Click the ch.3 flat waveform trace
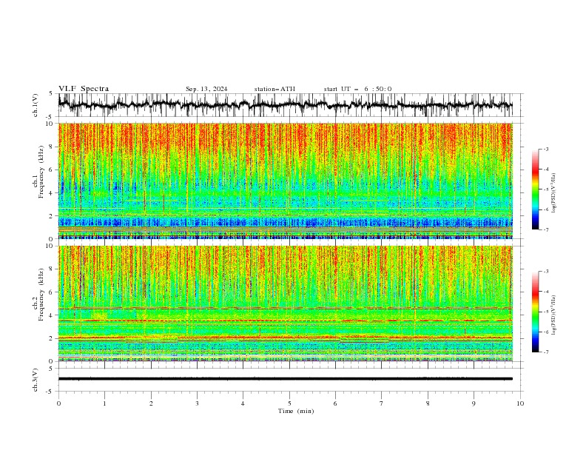 285,379
